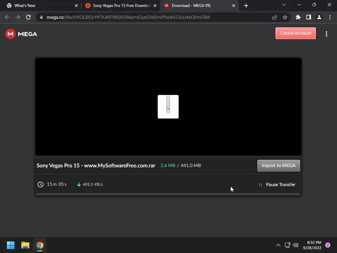Image resolution: width=337 pixels, height=253 pixels.
Task: Open File Explorer from taskbar
Action: [25, 245]
